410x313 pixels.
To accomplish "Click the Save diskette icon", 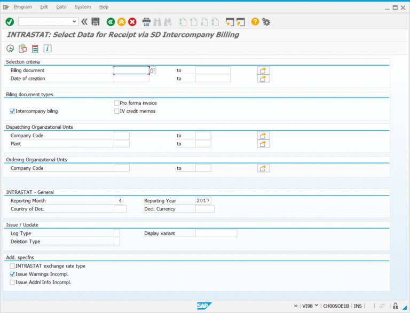I will tap(96, 22).
